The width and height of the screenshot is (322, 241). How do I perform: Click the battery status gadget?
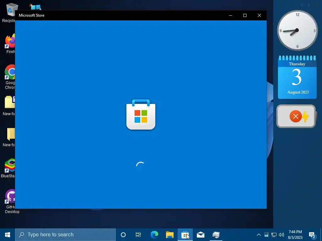point(296,116)
